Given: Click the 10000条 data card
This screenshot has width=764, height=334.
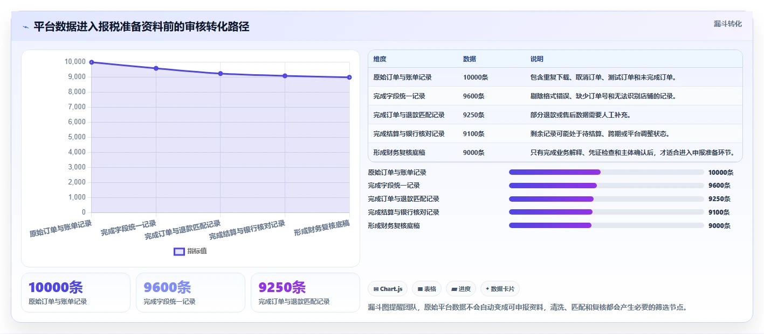Looking at the screenshot, I should coord(76,293).
